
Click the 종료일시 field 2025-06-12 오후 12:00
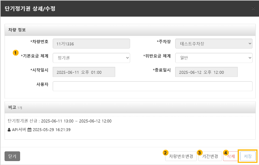(x=206, y=72)
